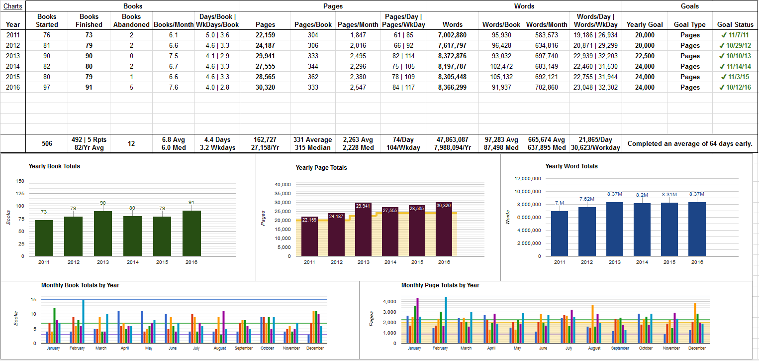Viewport: 759px width, 361px height.
Task: Select the 2013 year row label
Action: pyautogui.click(x=13, y=56)
